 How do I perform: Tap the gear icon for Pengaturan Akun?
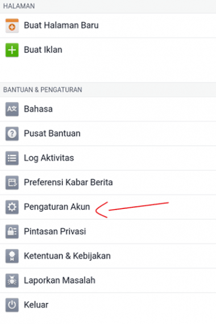click(x=12, y=207)
